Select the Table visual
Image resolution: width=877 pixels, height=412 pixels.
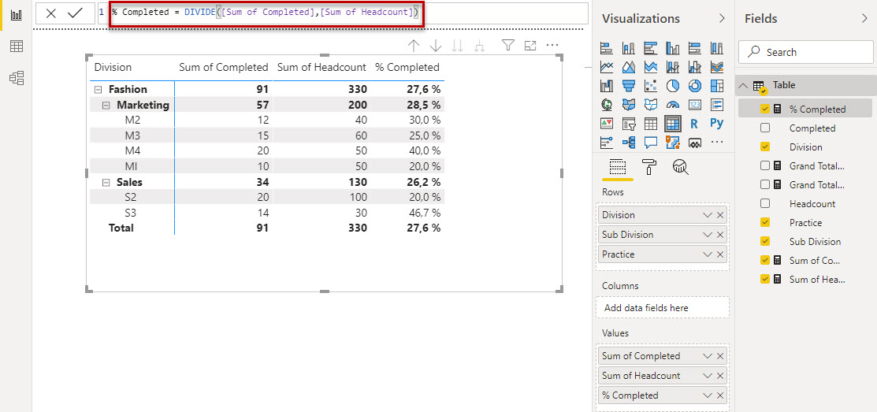pyautogui.click(x=651, y=123)
